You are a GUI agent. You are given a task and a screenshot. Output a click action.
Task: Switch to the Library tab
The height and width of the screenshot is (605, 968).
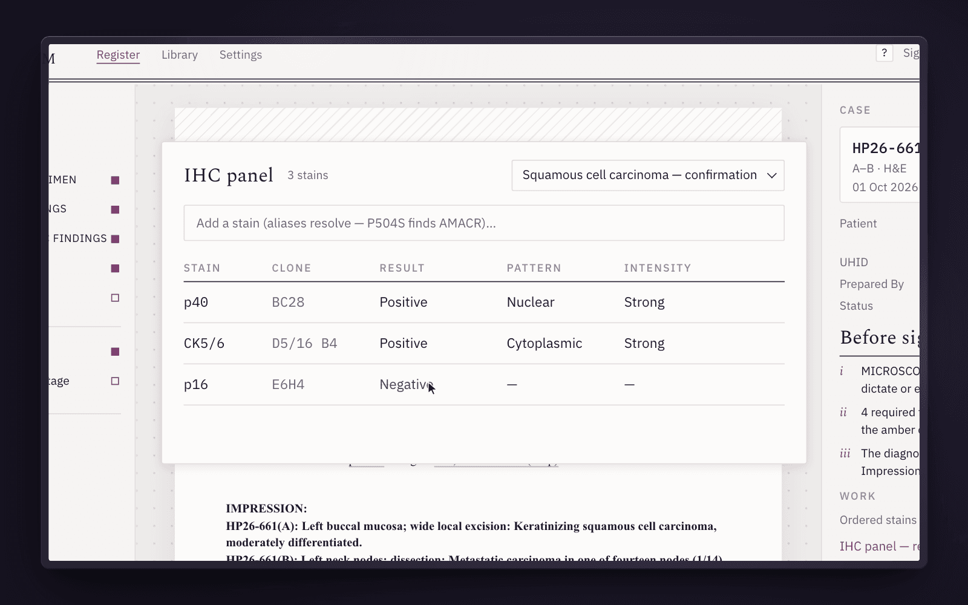[x=180, y=54]
